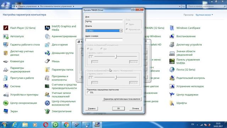Open the Шрифты icon

172,103
